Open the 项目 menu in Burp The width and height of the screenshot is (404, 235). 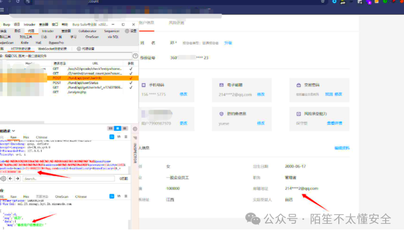tap(17, 24)
